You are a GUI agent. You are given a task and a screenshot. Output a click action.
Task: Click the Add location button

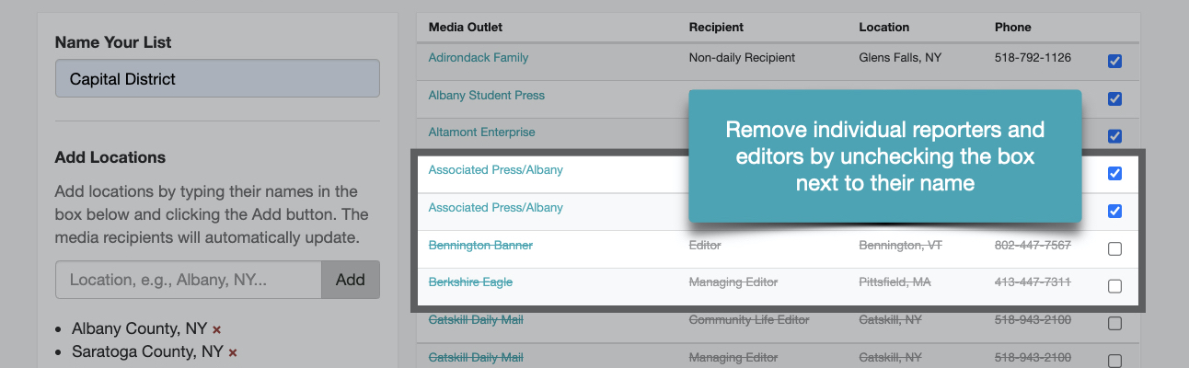[350, 280]
